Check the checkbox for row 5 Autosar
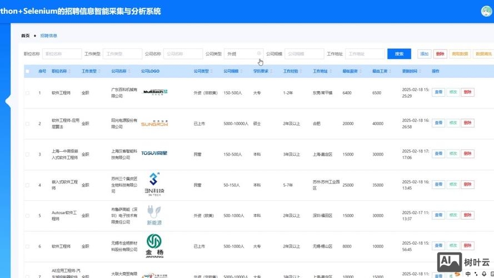 click(x=27, y=216)
